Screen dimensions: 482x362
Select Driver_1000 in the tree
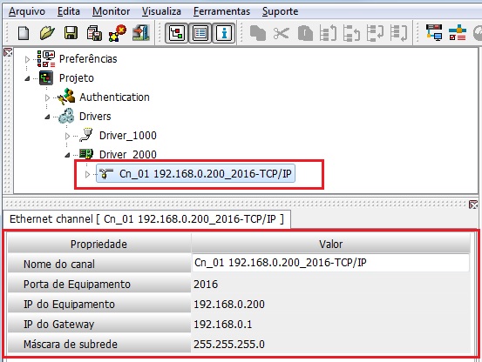[x=128, y=135]
